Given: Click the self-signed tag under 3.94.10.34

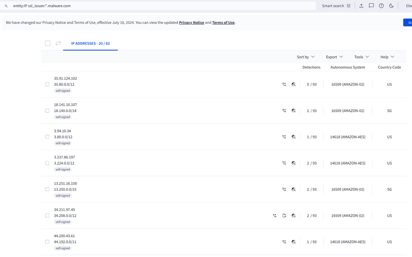Looking at the screenshot, I should pos(63,143).
